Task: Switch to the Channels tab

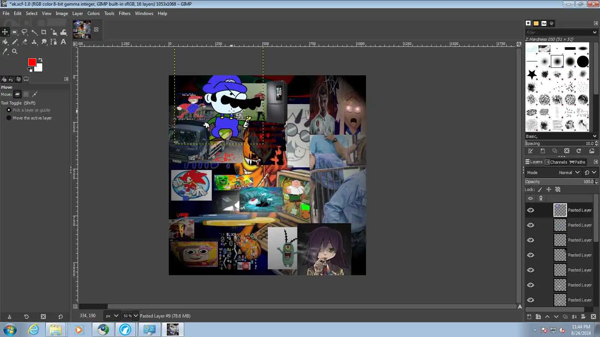Action: pos(556,162)
